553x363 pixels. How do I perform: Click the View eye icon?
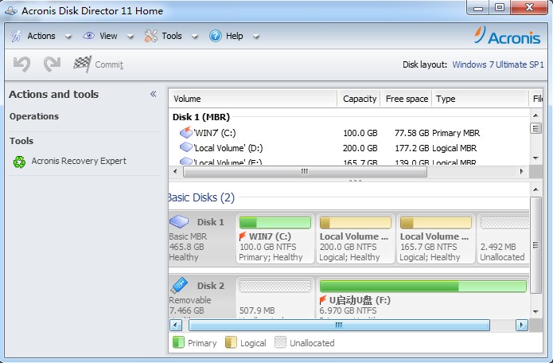coord(88,36)
